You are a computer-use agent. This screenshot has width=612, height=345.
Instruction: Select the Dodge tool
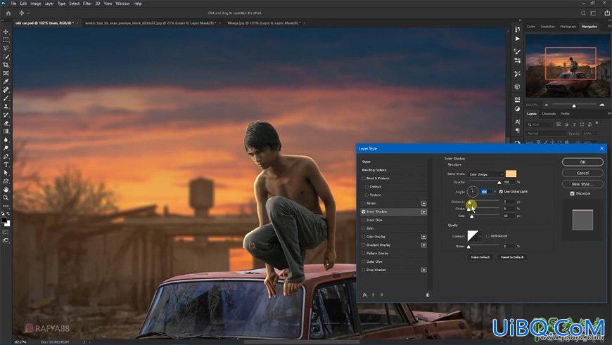point(6,148)
